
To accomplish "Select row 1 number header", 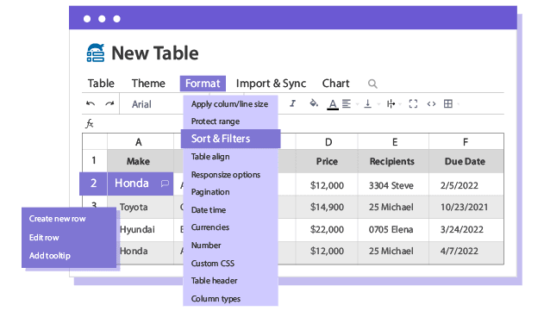I will (x=94, y=161).
